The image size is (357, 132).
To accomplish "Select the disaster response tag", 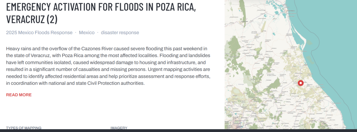I will (120, 33).
